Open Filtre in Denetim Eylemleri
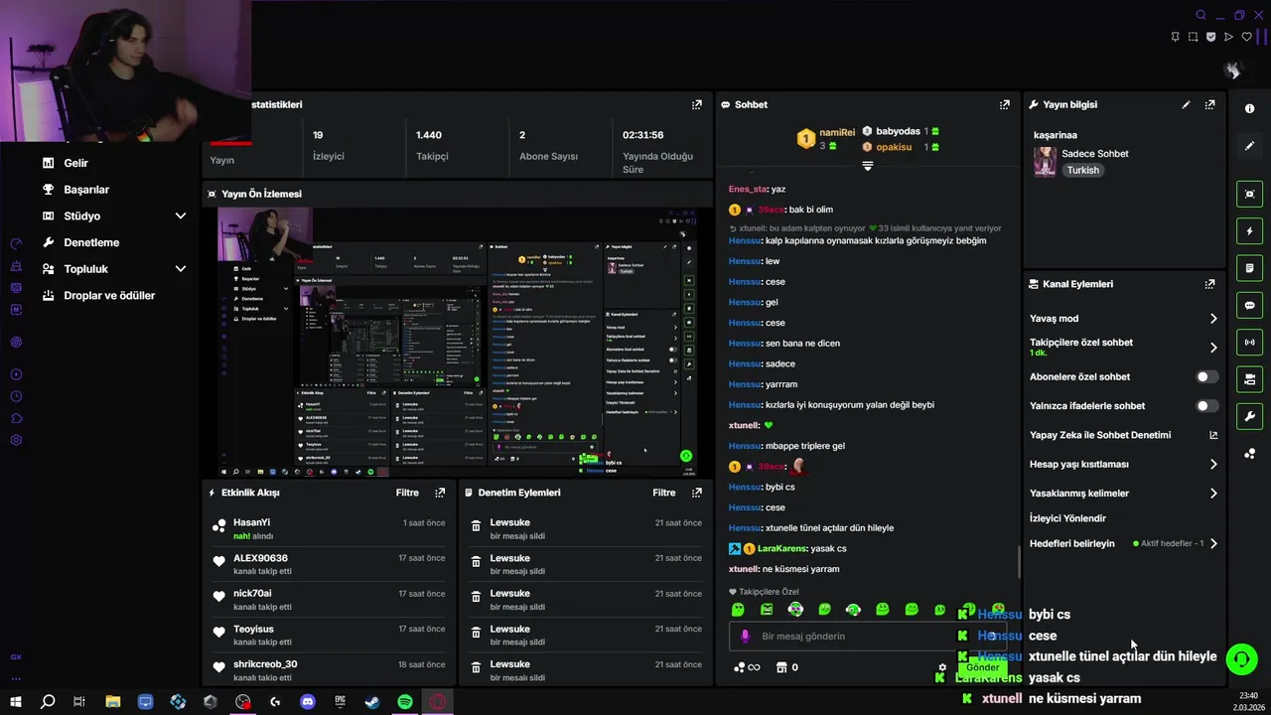The image size is (1271, 715). (664, 493)
